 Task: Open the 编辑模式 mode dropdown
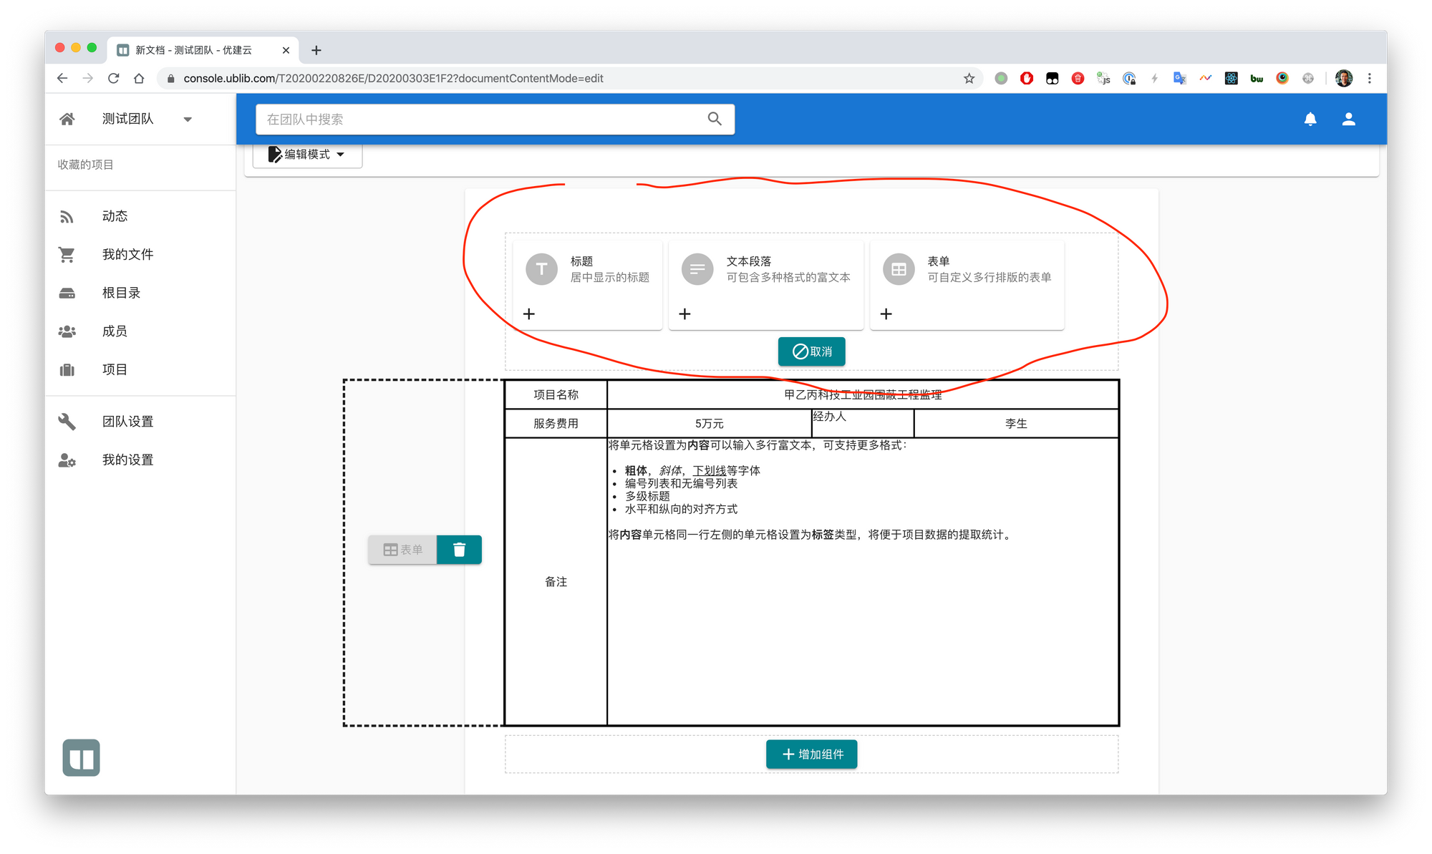click(x=307, y=155)
